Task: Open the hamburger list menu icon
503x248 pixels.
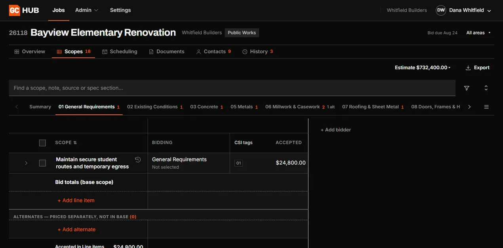Action: [486, 107]
